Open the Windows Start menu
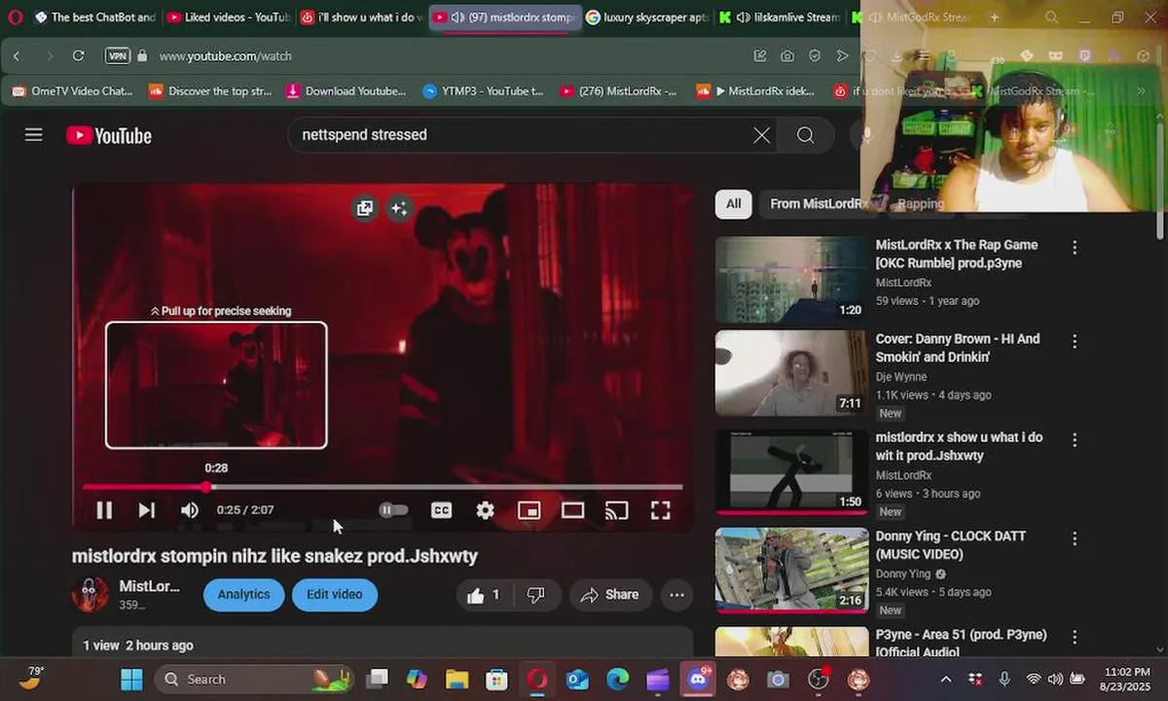The image size is (1168, 701). pyautogui.click(x=131, y=680)
